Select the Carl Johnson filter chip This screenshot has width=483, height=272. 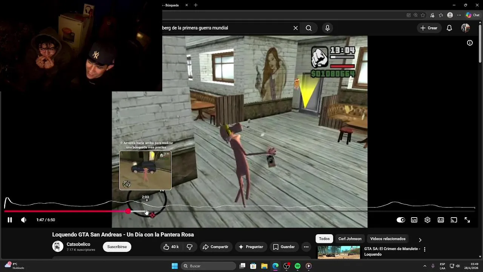350,239
